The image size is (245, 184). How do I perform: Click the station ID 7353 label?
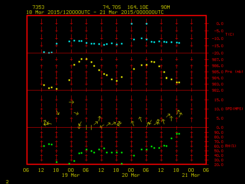(38, 7)
